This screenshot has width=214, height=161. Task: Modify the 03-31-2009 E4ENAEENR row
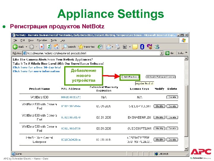(x=159, y=117)
